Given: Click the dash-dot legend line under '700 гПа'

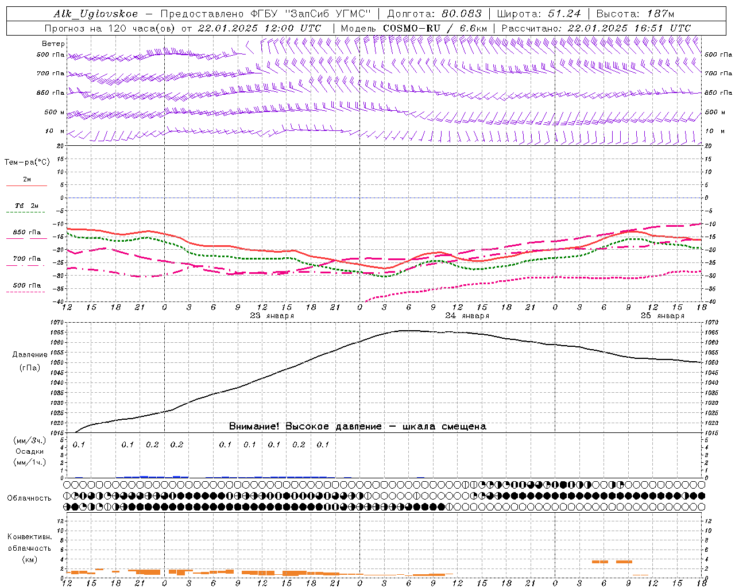Looking at the screenshot, I should click(x=26, y=265).
